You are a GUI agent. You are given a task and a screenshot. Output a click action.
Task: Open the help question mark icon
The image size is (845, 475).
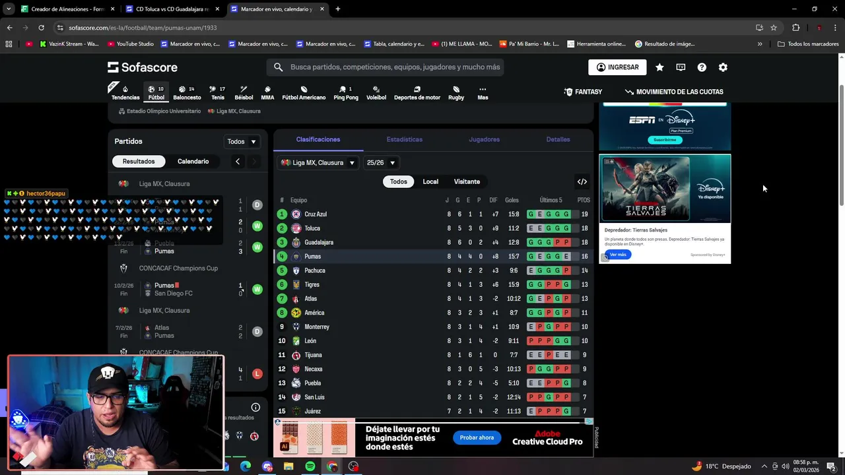(702, 67)
